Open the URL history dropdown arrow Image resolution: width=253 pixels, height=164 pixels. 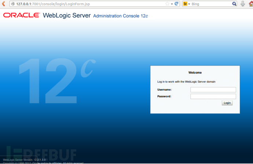click(x=172, y=4)
